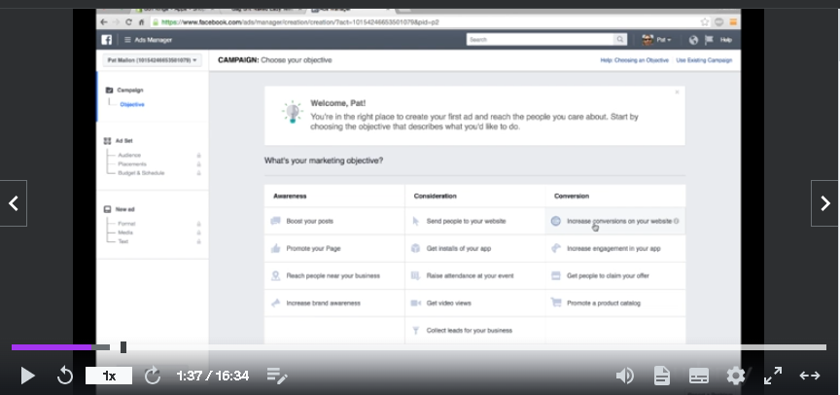The image size is (840, 395).
Task: Open video settings gear
Action: [736, 376]
